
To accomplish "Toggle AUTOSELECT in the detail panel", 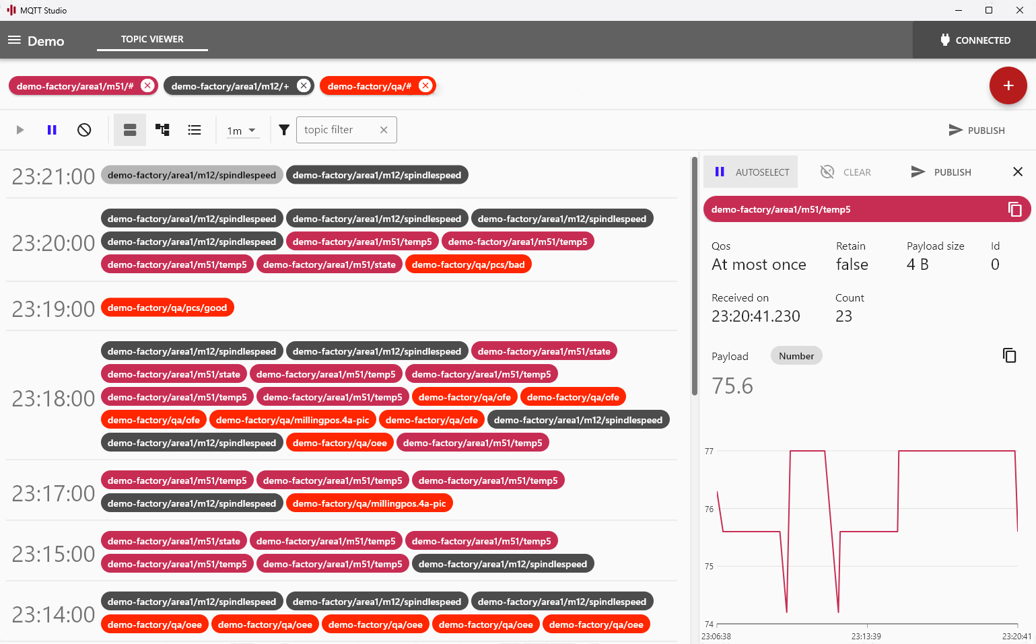I will click(x=751, y=172).
